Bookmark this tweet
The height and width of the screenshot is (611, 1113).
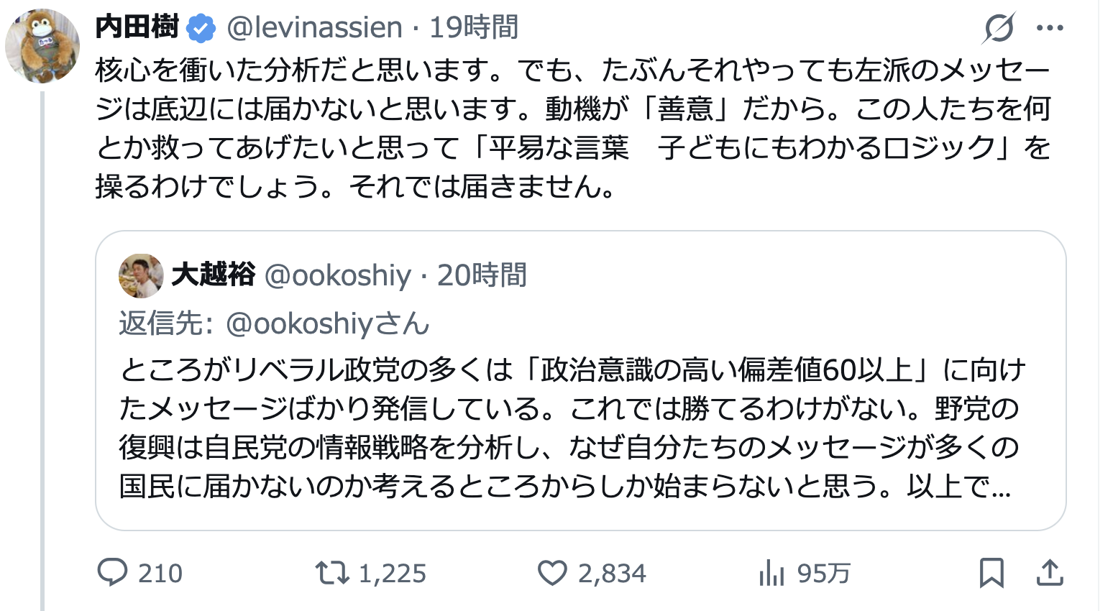click(991, 573)
